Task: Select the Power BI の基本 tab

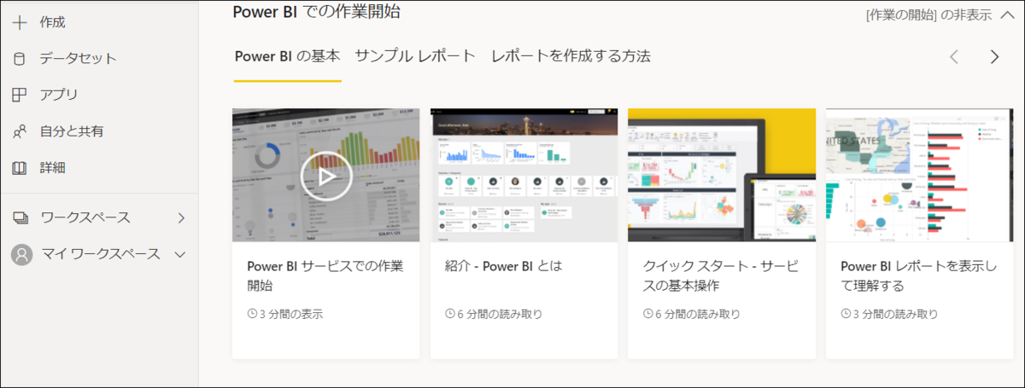Action: (x=288, y=56)
